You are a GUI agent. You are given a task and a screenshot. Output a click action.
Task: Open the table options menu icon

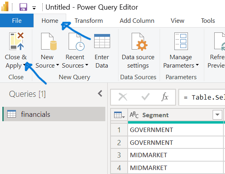pos(119,115)
